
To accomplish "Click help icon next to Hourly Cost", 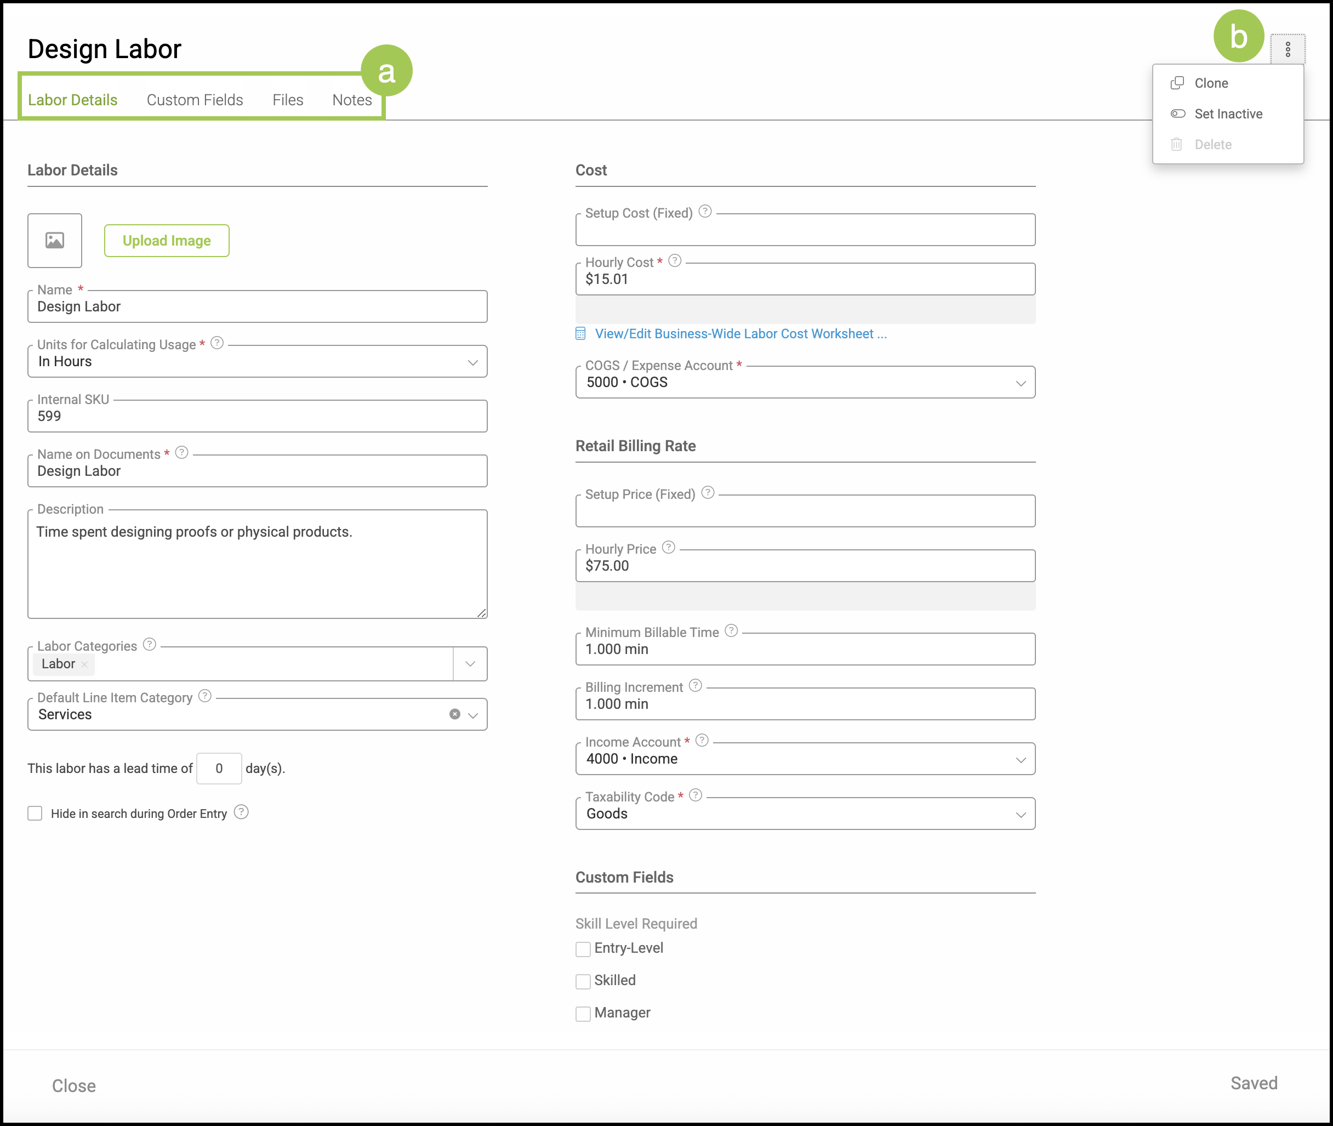I will point(675,261).
